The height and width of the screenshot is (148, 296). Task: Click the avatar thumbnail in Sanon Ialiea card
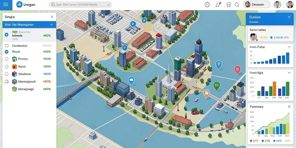pyautogui.click(x=253, y=37)
